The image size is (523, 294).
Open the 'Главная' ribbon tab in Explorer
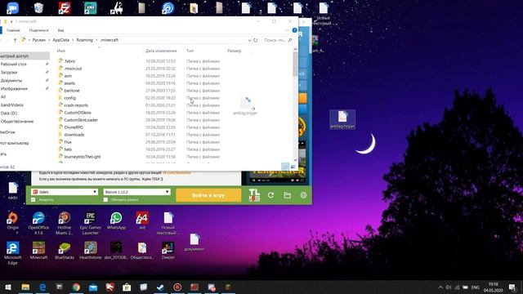click(13, 30)
